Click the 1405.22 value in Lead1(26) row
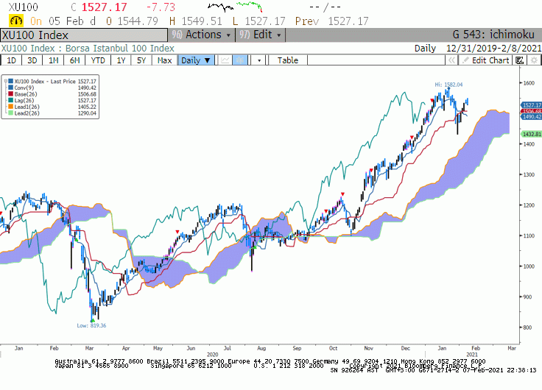 pyautogui.click(x=87, y=107)
